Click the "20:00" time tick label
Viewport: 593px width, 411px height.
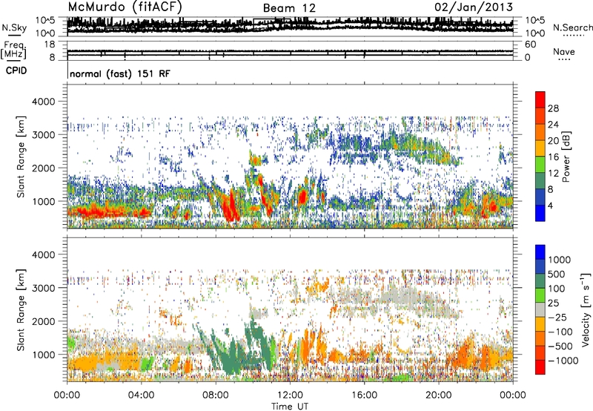coord(438,395)
